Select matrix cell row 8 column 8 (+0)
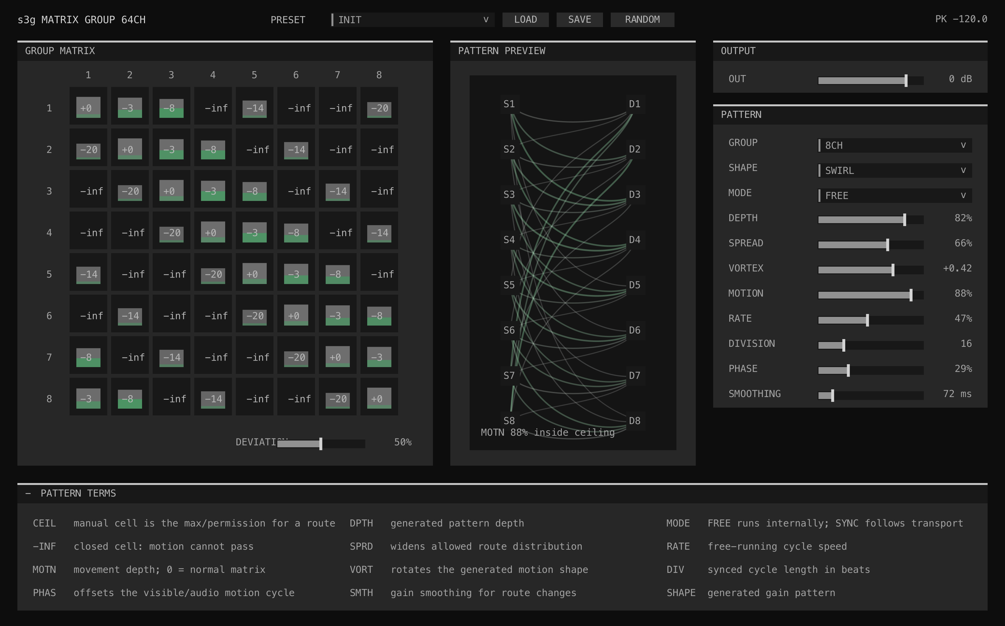The image size is (1005, 626). coord(379,397)
